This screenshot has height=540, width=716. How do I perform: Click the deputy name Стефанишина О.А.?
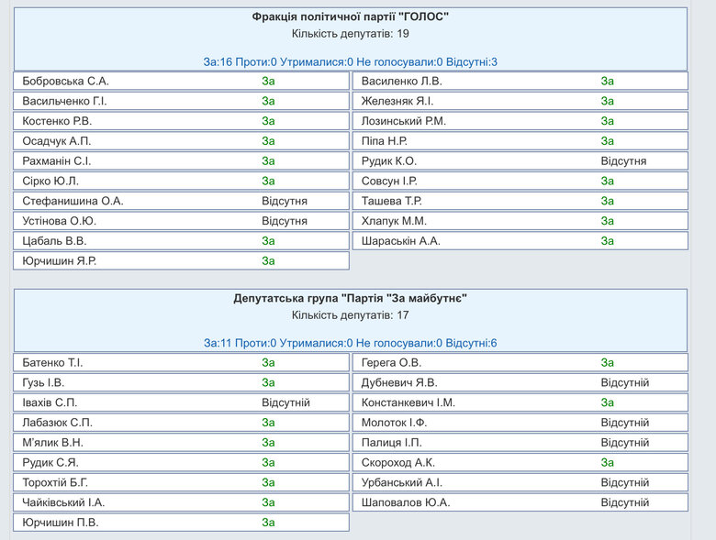tap(73, 201)
